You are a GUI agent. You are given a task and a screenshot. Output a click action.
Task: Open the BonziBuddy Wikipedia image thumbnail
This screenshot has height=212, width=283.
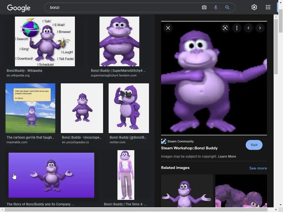(45, 41)
